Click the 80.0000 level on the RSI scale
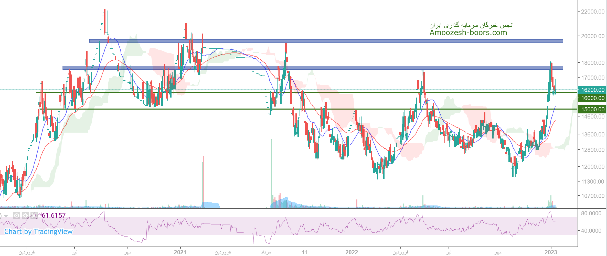Image resolution: width=607 pixels, height=256 pixels. coord(591,213)
